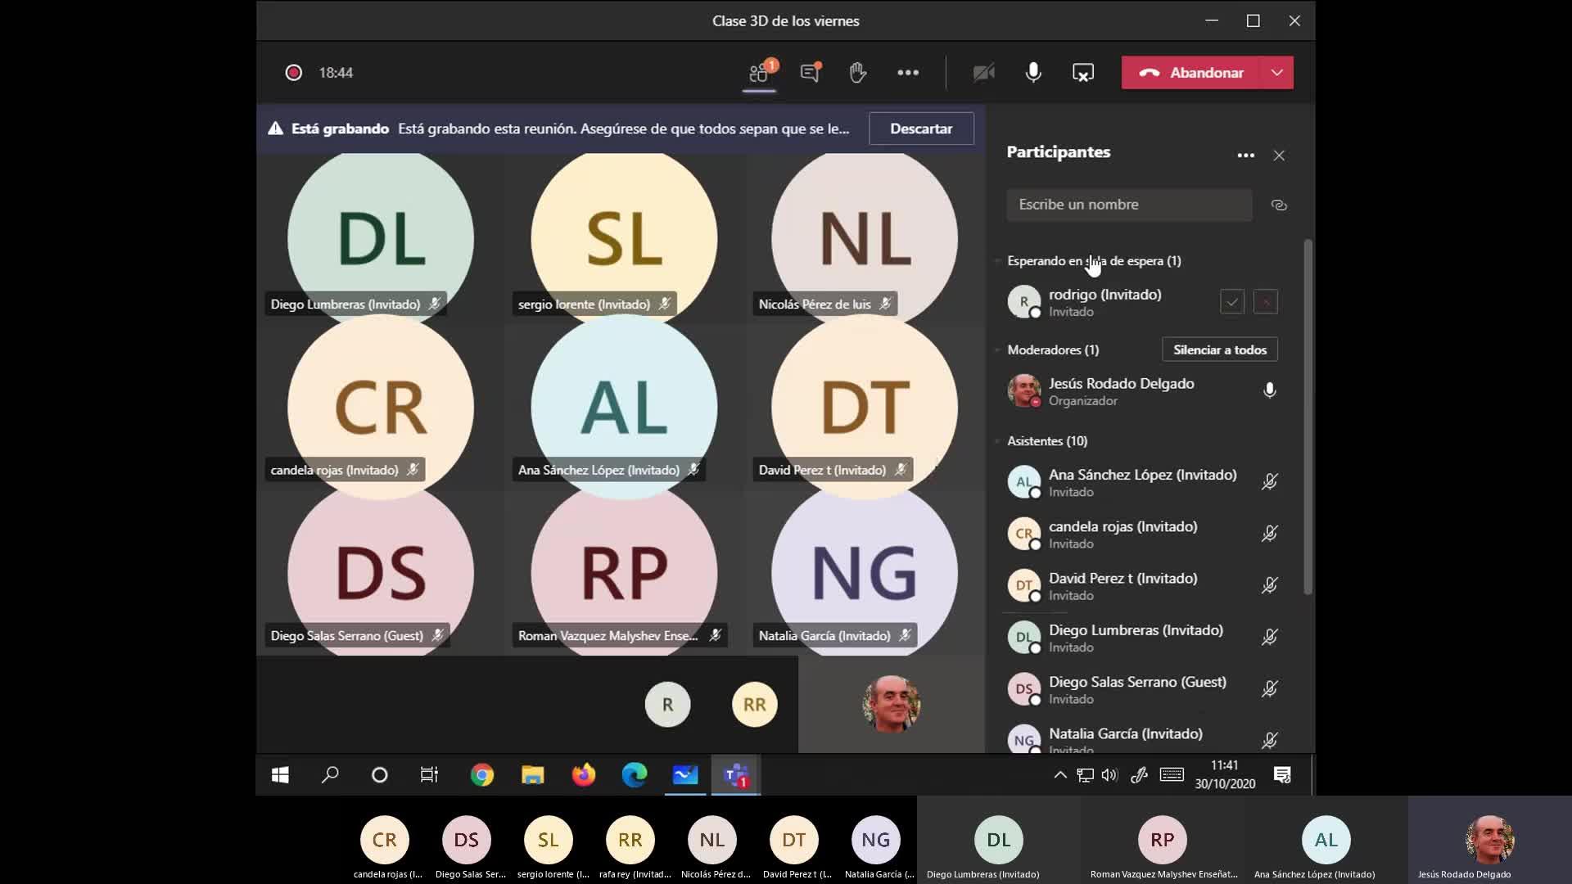Open the show participants icon
Image resolution: width=1572 pixels, height=884 pixels.
coord(759,73)
